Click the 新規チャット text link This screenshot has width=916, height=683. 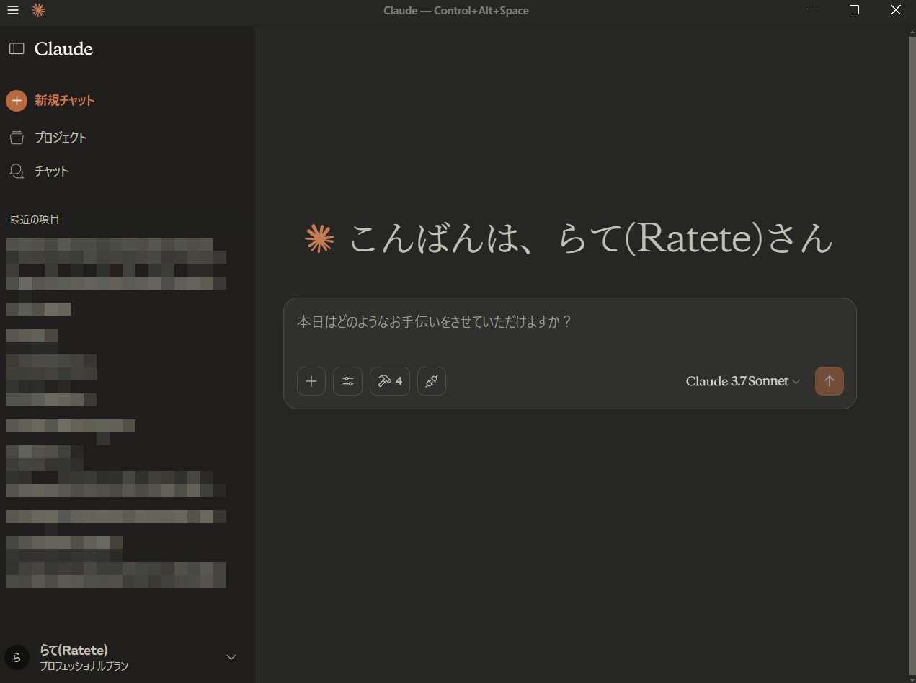coord(65,101)
